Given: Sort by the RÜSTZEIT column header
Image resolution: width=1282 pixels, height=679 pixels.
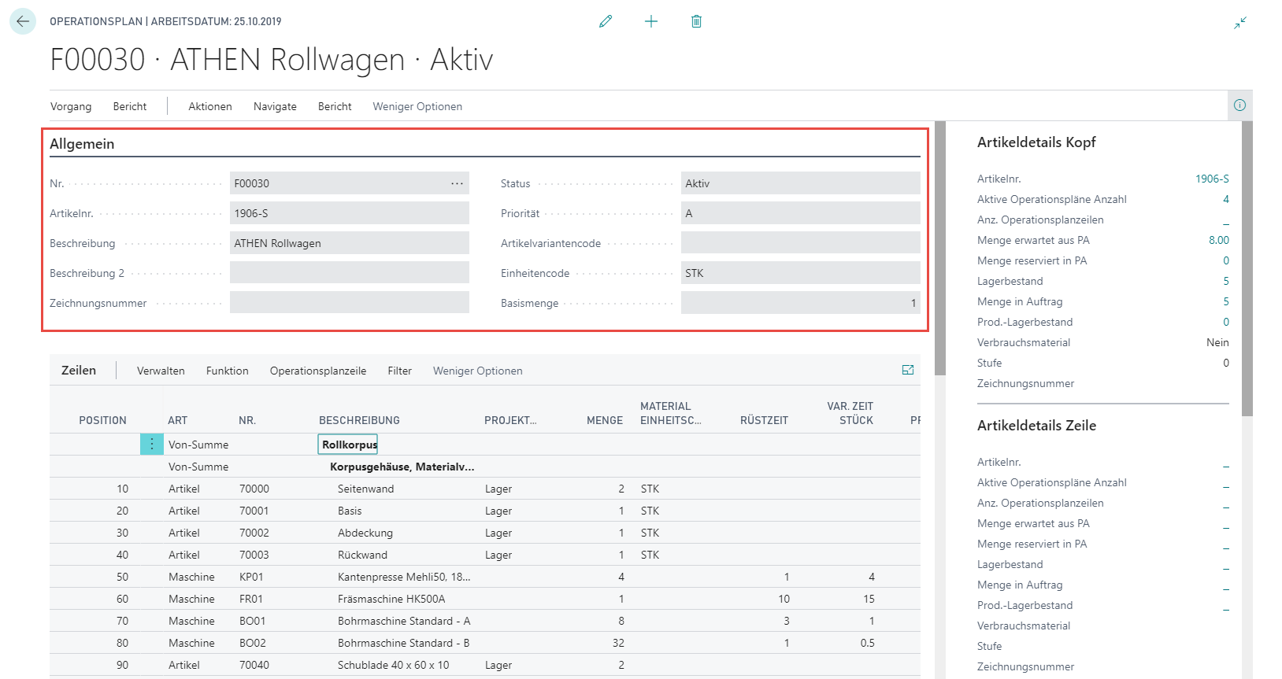Looking at the screenshot, I should click(x=764, y=420).
